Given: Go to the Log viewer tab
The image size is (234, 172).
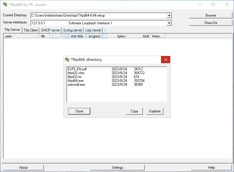Looking at the screenshot, I should (x=93, y=30).
